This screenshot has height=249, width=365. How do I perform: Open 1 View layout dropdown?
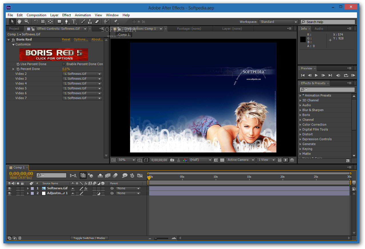(266, 160)
